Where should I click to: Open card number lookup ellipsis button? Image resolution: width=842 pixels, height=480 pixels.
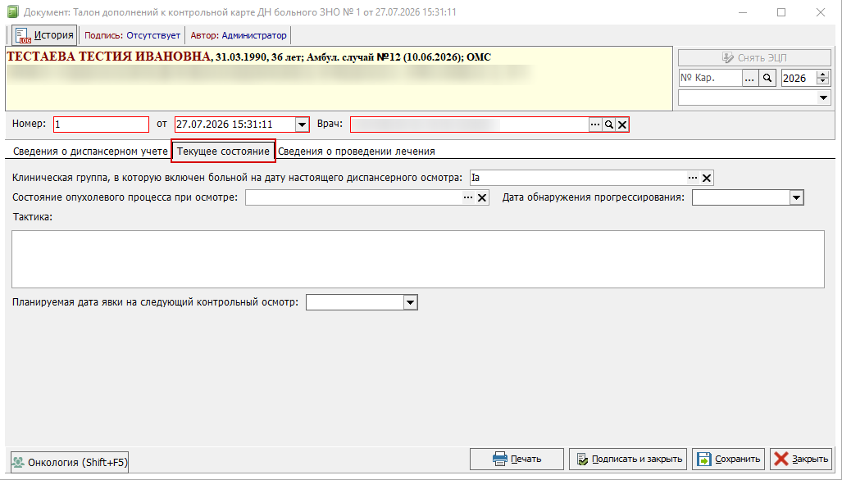coord(749,78)
